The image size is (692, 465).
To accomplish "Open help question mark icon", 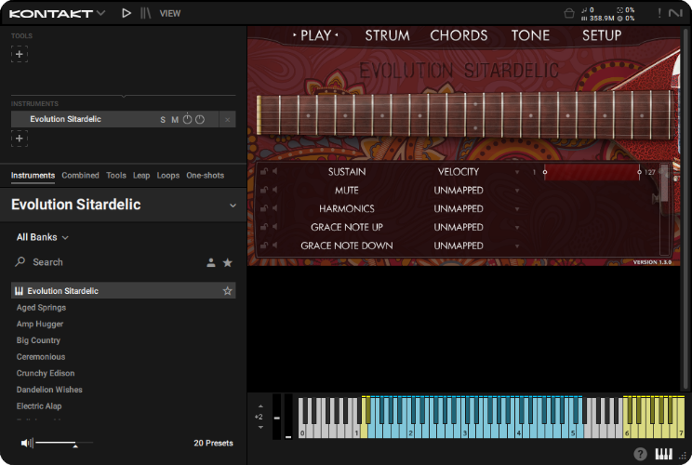I will click(x=640, y=454).
